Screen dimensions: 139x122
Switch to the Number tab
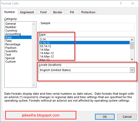[x=10, y=12]
